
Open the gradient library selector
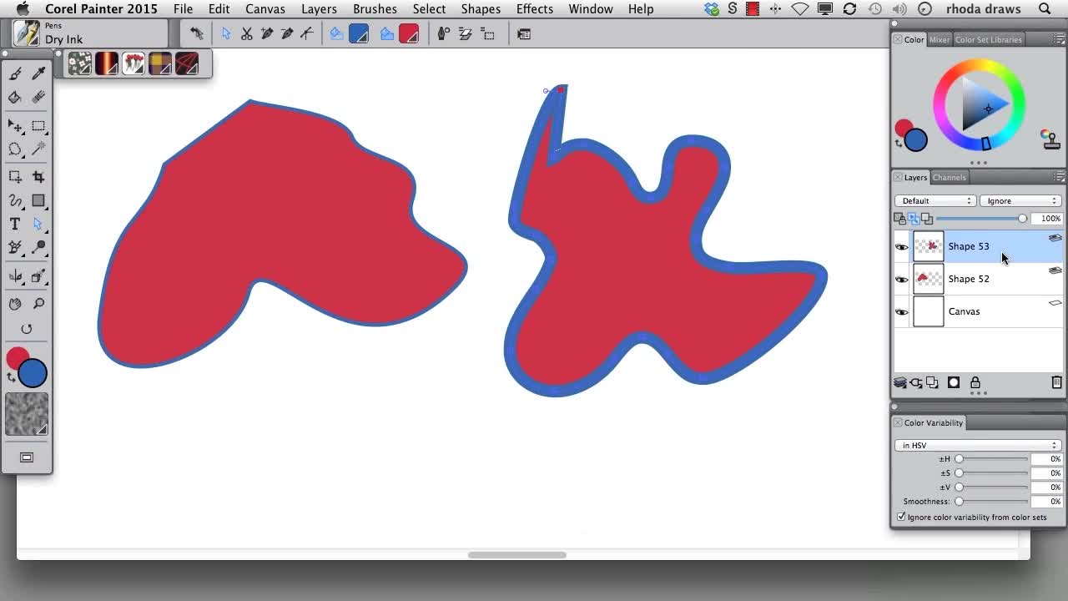tap(107, 63)
